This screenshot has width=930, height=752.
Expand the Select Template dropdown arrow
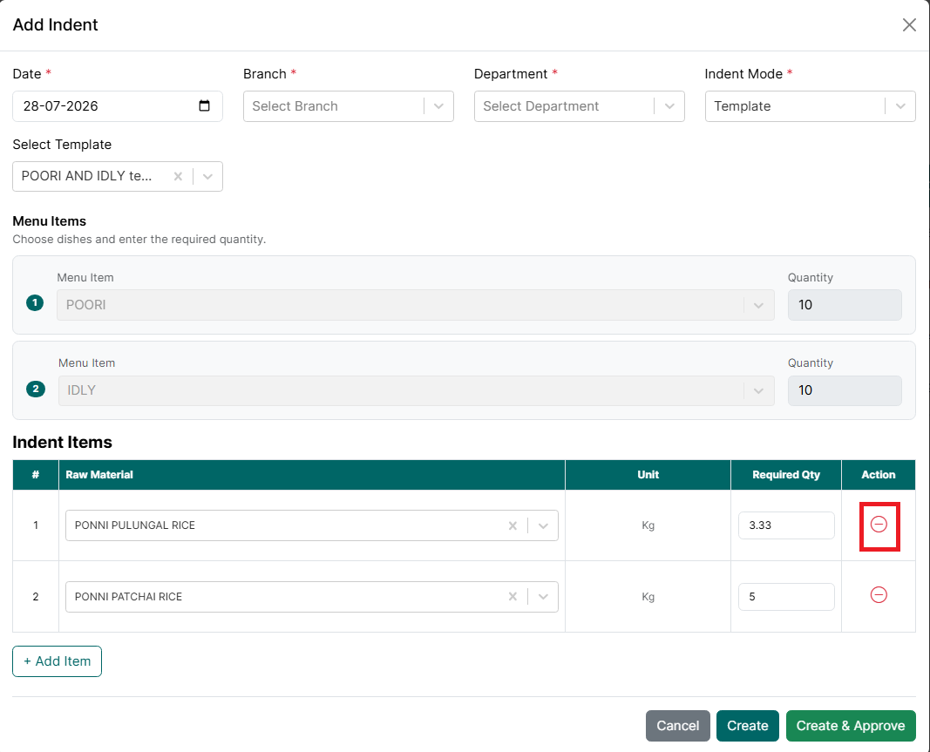coord(207,176)
